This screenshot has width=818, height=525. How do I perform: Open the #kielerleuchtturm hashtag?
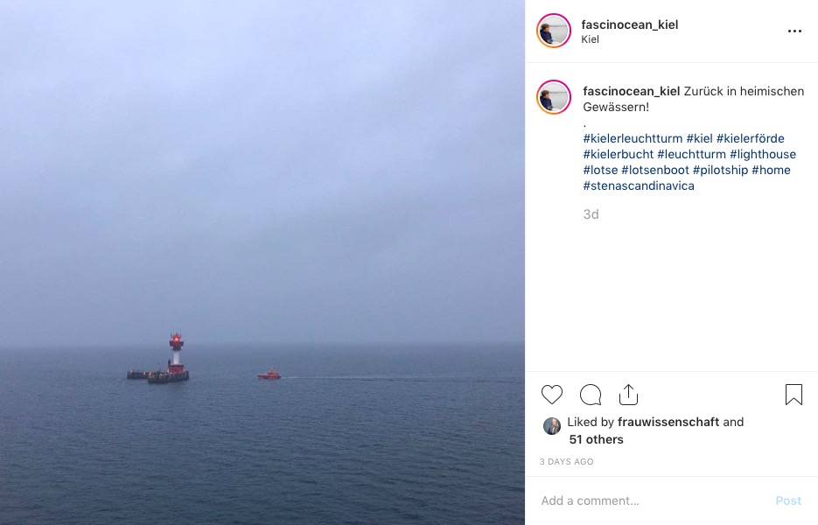point(633,138)
